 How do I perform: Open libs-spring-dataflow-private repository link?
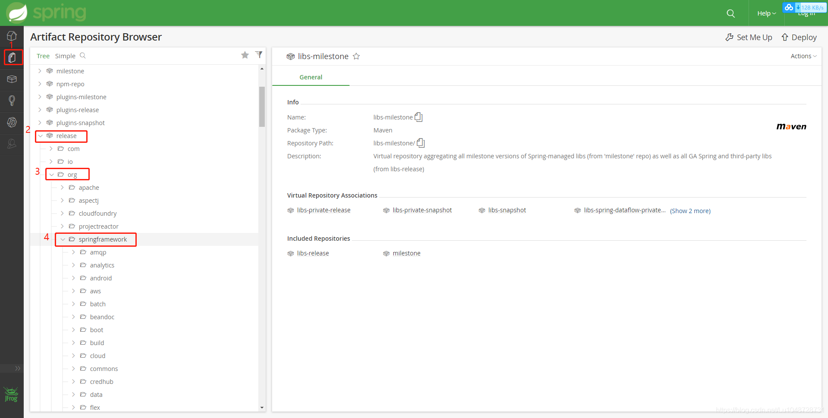pos(624,210)
